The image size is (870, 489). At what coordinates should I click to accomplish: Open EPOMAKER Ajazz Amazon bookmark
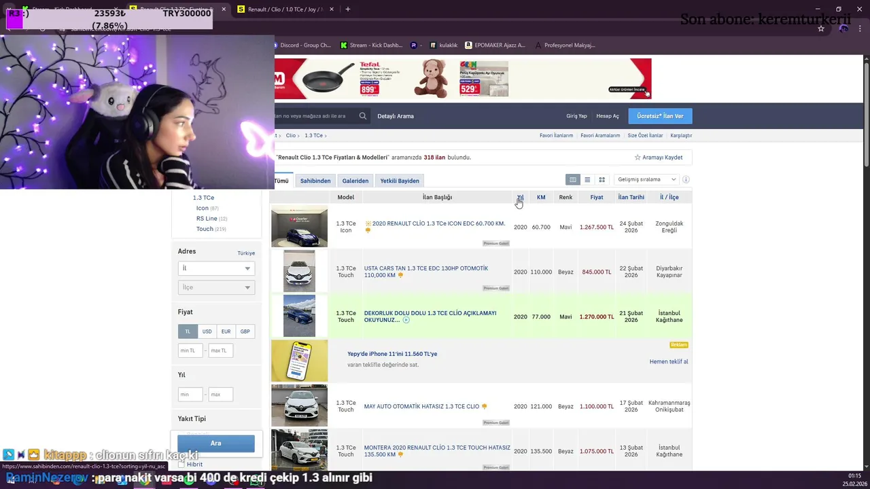[x=495, y=46]
